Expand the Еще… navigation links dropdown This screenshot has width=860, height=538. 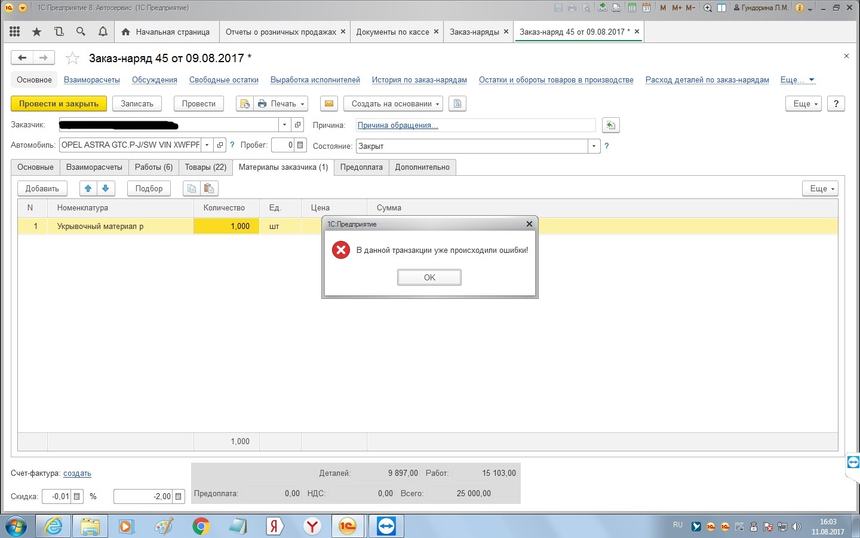tap(797, 80)
